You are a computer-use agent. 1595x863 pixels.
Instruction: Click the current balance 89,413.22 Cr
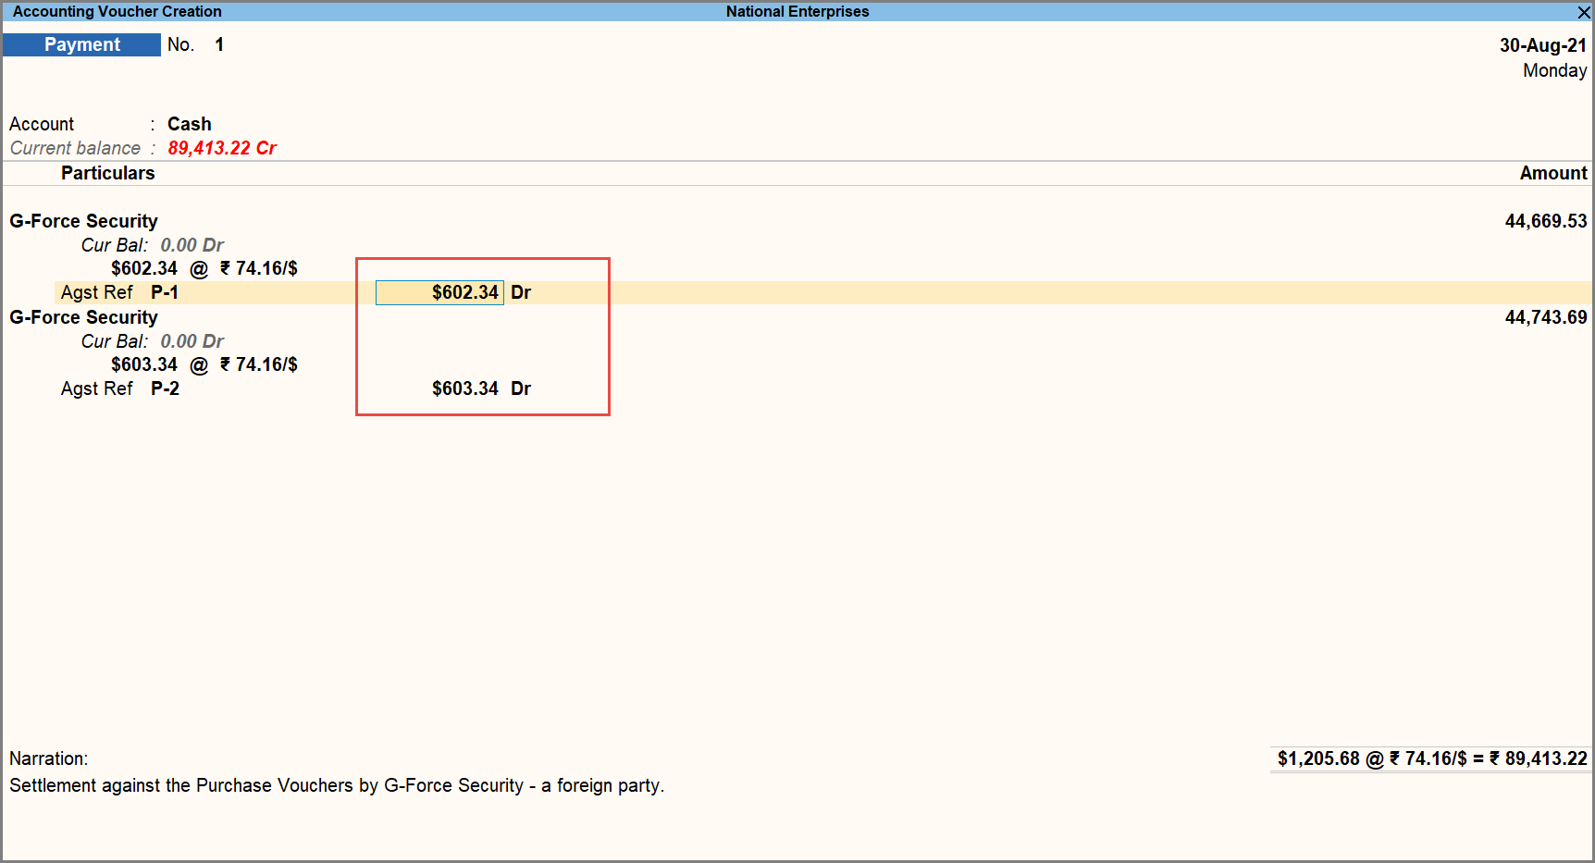tap(222, 148)
